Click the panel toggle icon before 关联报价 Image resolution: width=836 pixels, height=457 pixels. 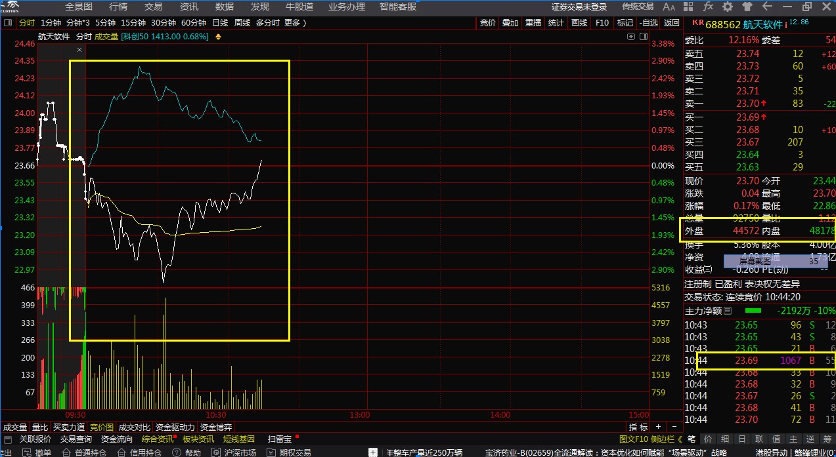8,439
